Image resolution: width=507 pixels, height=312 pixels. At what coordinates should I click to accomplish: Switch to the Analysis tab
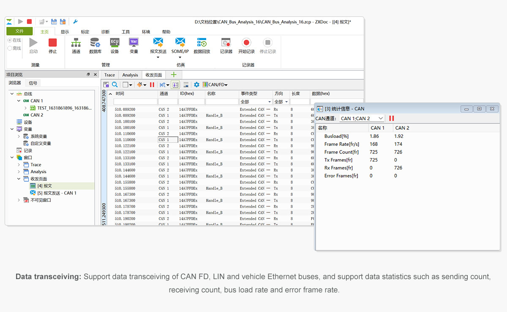[x=130, y=75]
